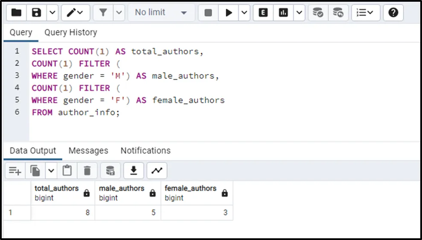Click the Explain Analyze chart icon
The height and width of the screenshot is (240, 422).
pos(283,13)
